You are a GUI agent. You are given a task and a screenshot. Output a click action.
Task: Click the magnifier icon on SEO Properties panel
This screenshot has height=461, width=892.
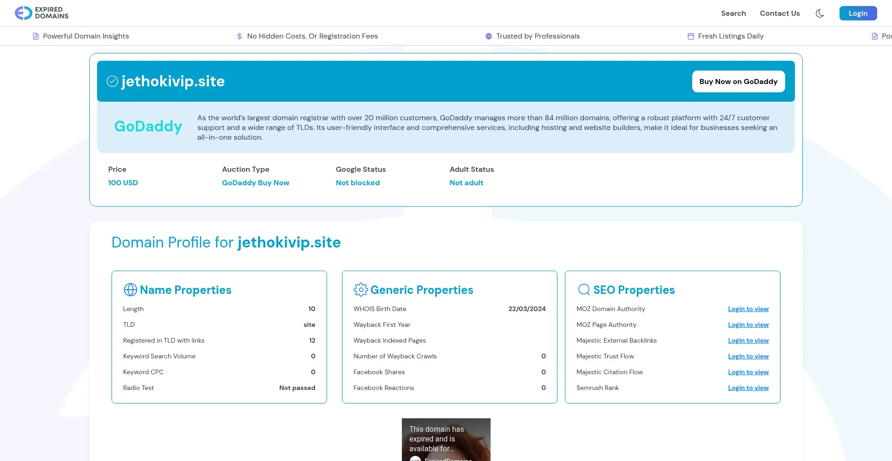[583, 289]
